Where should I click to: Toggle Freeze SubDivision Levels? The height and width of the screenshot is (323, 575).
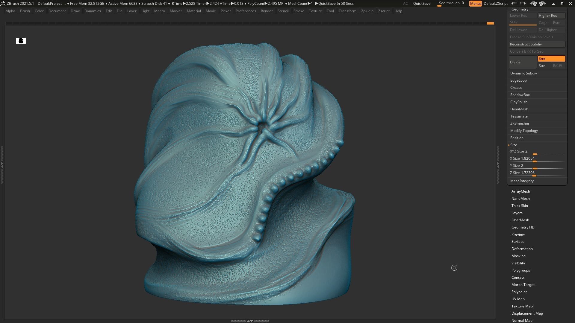(x=537, y=37)
